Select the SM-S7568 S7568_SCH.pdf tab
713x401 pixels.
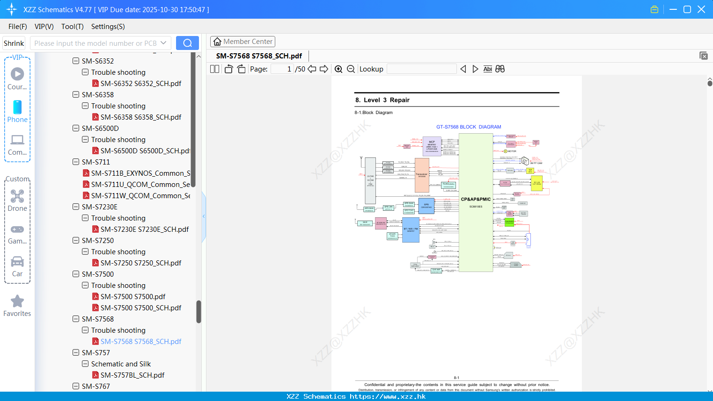[x=259, y=56]
